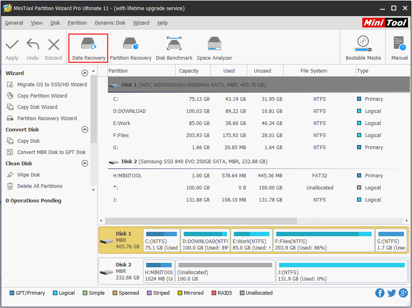The height and width of the screenshot is (308, 412).
Task: Select J:(NTFS) block on Disk 2
Action: (342, 271)
